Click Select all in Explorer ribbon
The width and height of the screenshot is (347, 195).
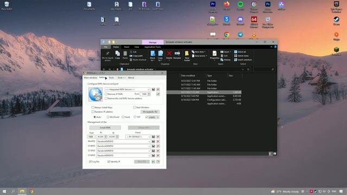240,52
